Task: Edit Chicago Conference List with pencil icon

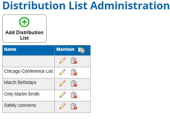Action: (x=63, y=72)
